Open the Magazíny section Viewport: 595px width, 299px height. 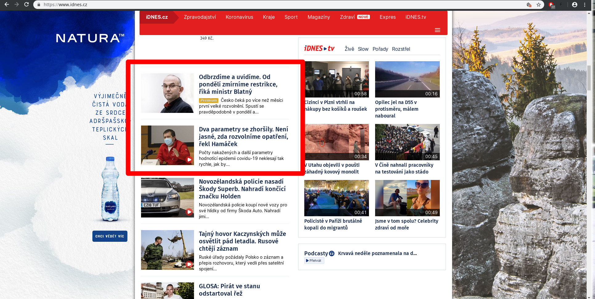pos(319,17)
